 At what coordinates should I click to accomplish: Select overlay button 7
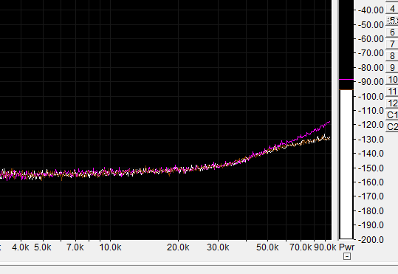pyautogui.click(x=392, y=44)
